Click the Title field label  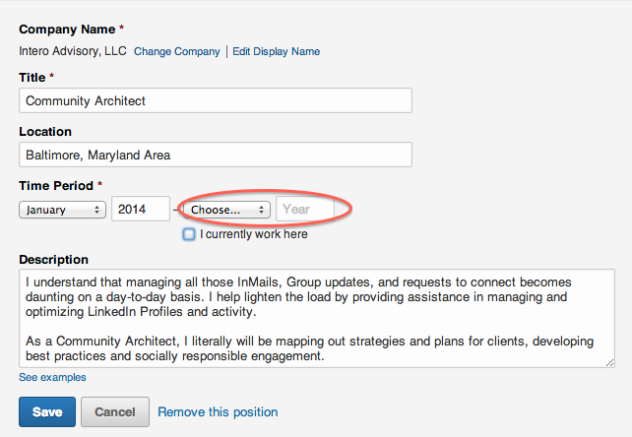[x=32, y=78]
